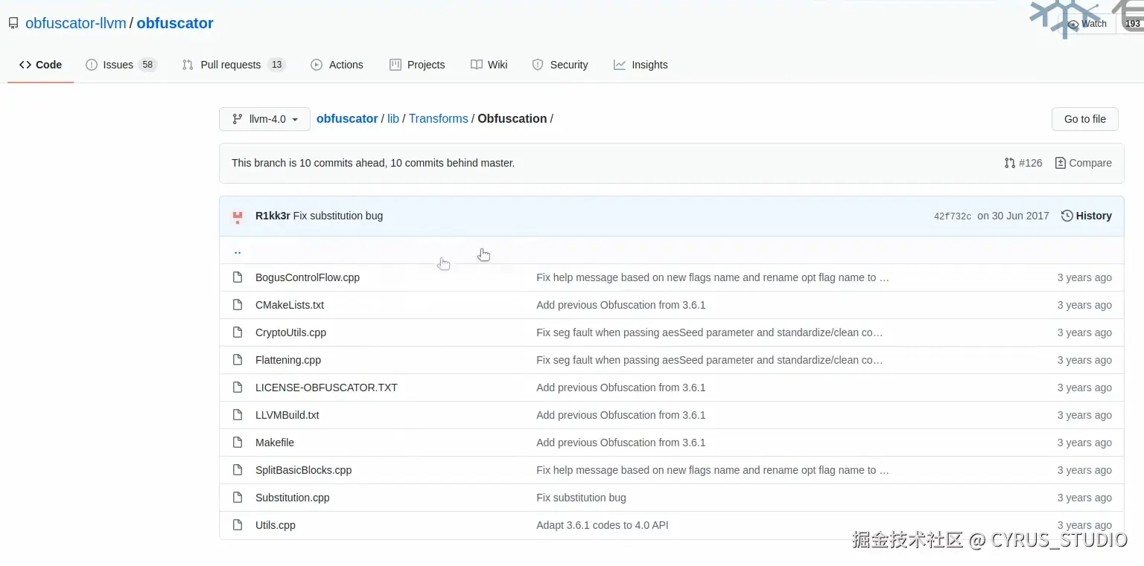Open the commit History

tap(1086, 216)
